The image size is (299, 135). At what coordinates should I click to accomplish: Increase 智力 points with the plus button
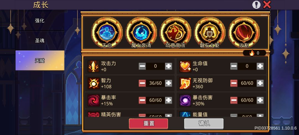pos(168,83)
